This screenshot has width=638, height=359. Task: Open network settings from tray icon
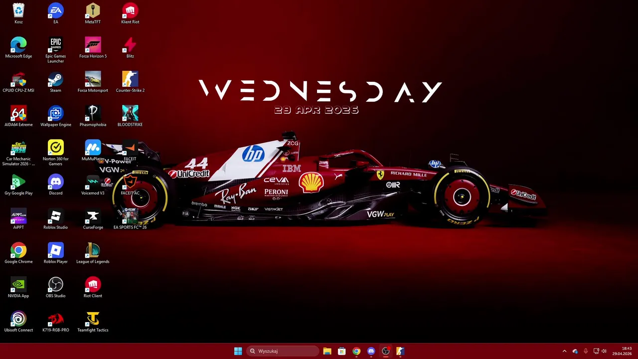click(596, 351)
